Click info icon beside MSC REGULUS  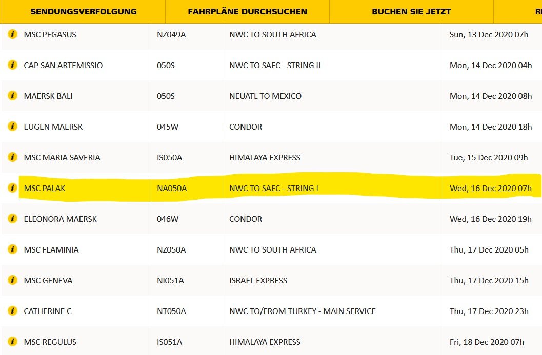pyautogui.click(x=13, y=342)
